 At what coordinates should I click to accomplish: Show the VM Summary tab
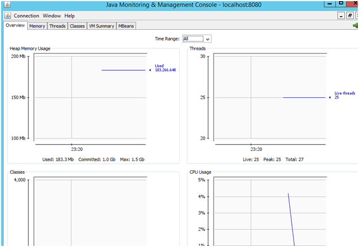click(101, 26)
